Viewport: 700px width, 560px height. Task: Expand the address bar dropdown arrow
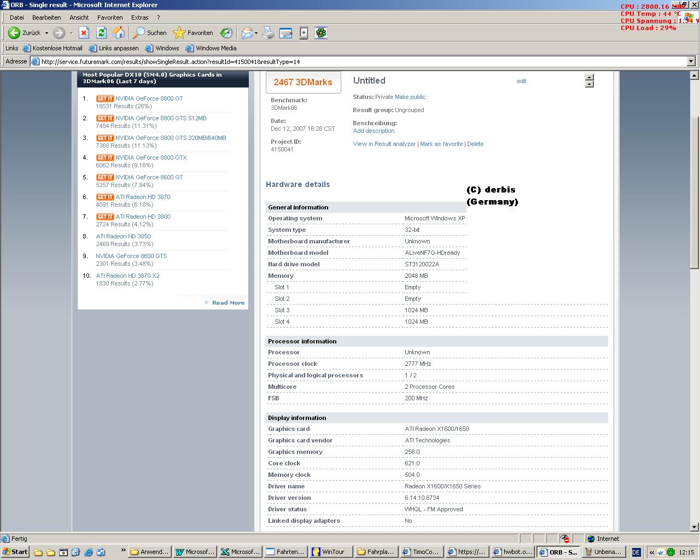pos(691,61)
